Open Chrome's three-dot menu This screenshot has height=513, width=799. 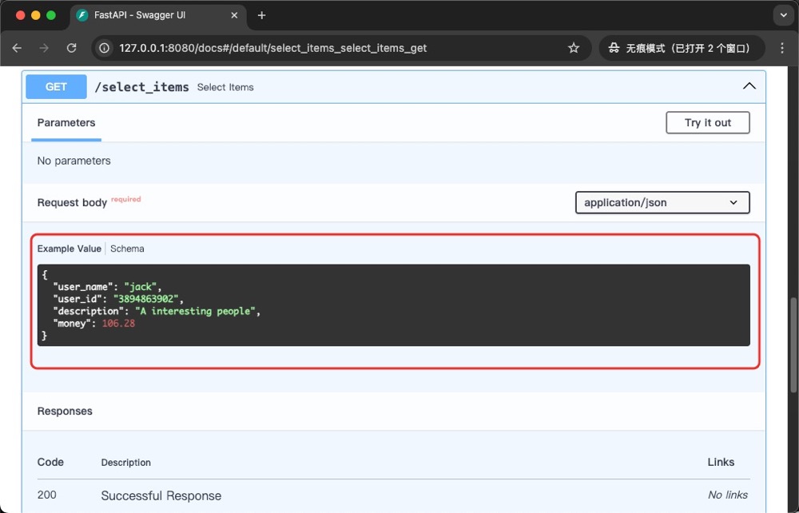(782, 48)
